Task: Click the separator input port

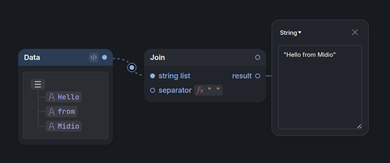Action: tap(153, 90)
